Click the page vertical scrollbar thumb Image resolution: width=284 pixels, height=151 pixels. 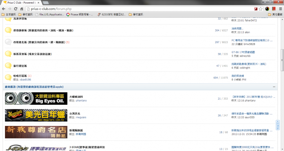coord(282,60)
